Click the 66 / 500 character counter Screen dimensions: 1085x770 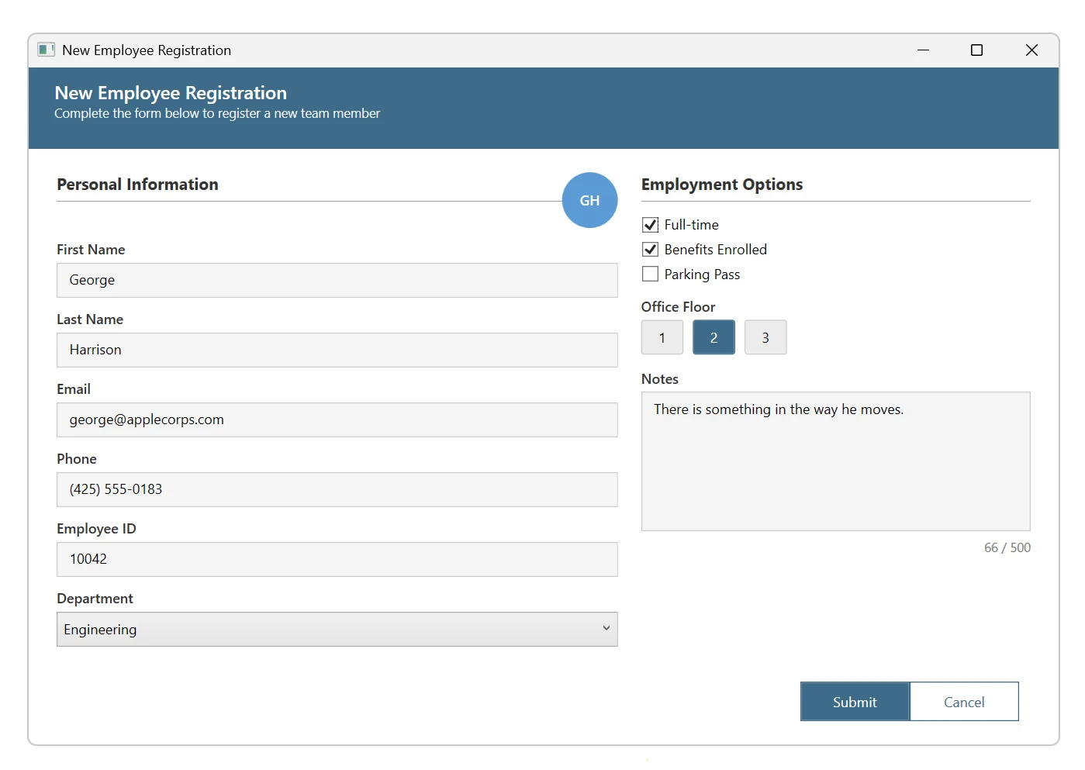point(1007,547)
